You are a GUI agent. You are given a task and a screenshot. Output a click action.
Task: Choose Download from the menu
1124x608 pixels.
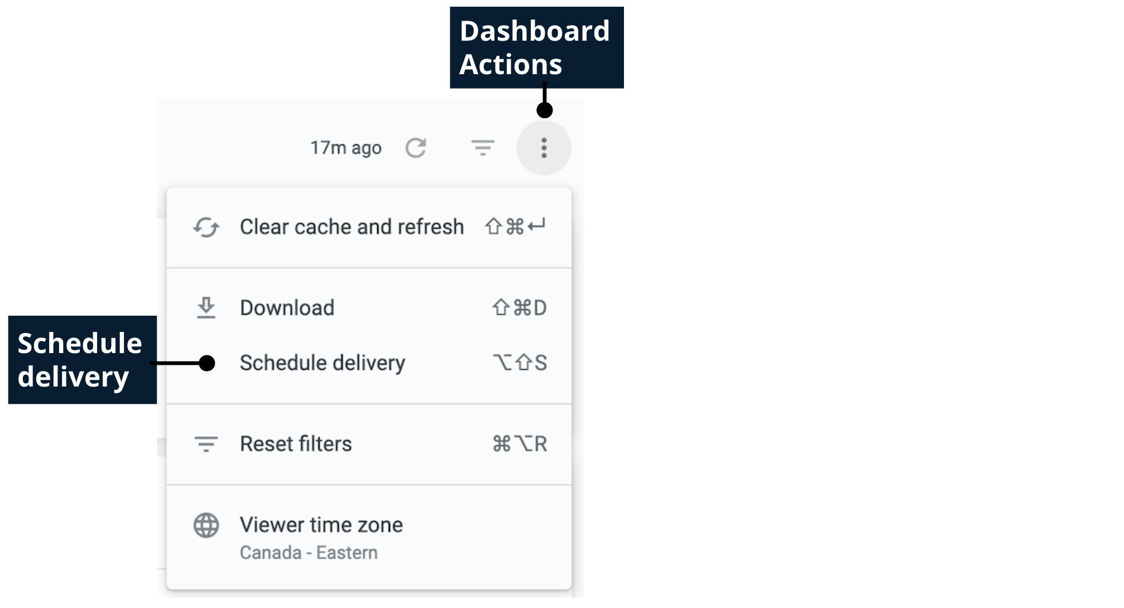point(287,308)
